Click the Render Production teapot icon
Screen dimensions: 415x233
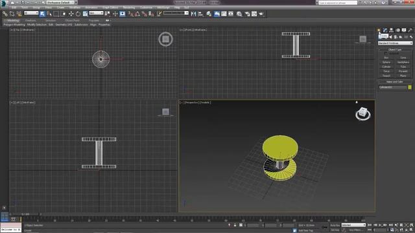coord(261,14)
